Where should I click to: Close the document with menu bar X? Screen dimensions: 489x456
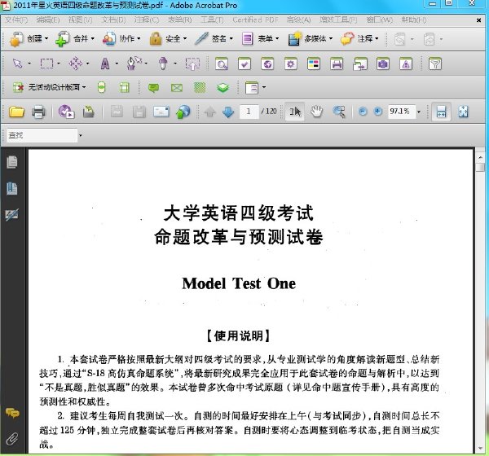478,20
